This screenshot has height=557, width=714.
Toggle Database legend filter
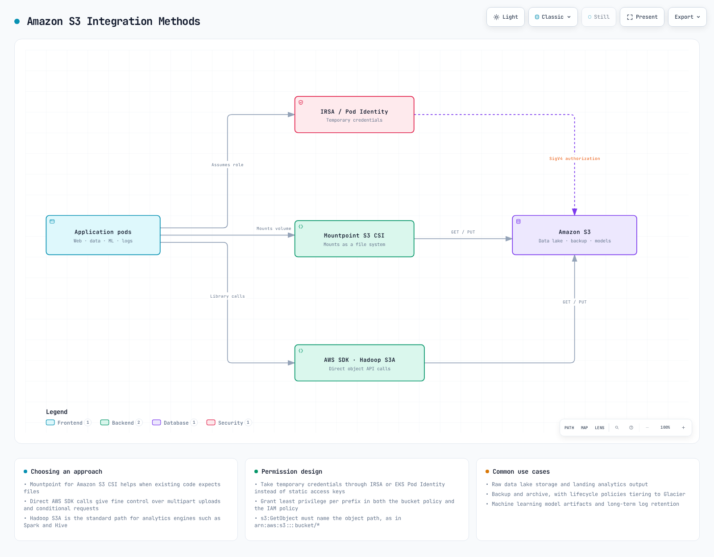(x=175, y=423)
